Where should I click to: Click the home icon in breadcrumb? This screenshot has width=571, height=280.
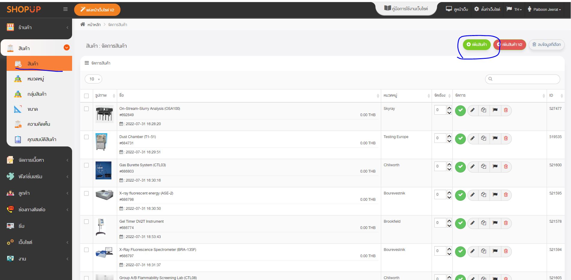tap(83, 24)
